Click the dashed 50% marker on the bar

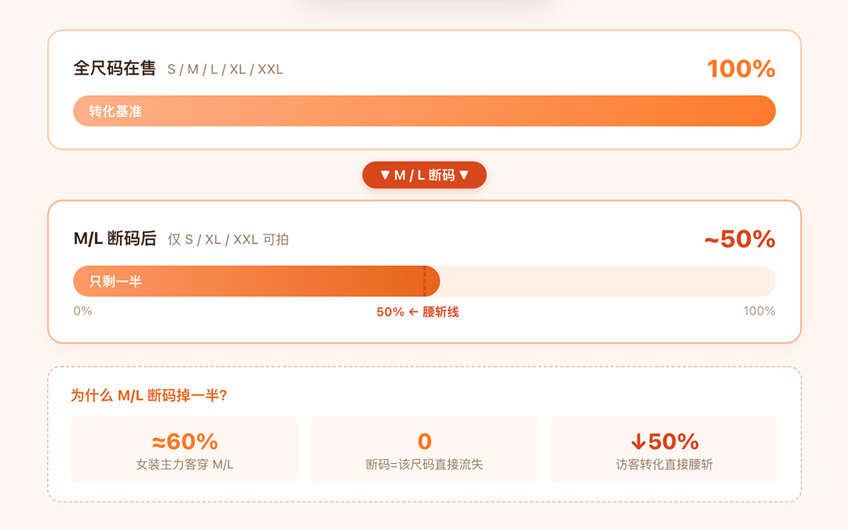pos(425,281)
